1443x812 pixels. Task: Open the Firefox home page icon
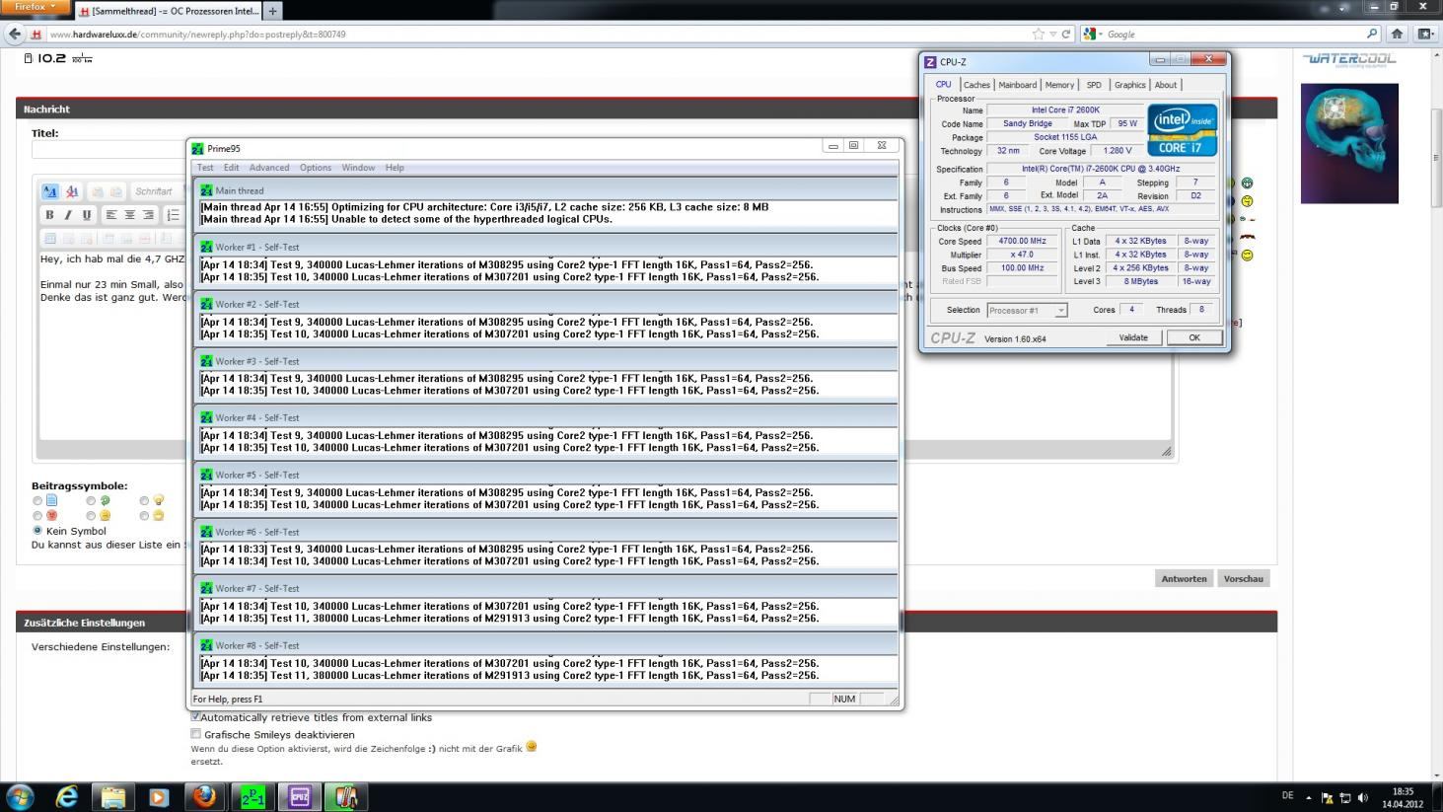pos(1397,34)
